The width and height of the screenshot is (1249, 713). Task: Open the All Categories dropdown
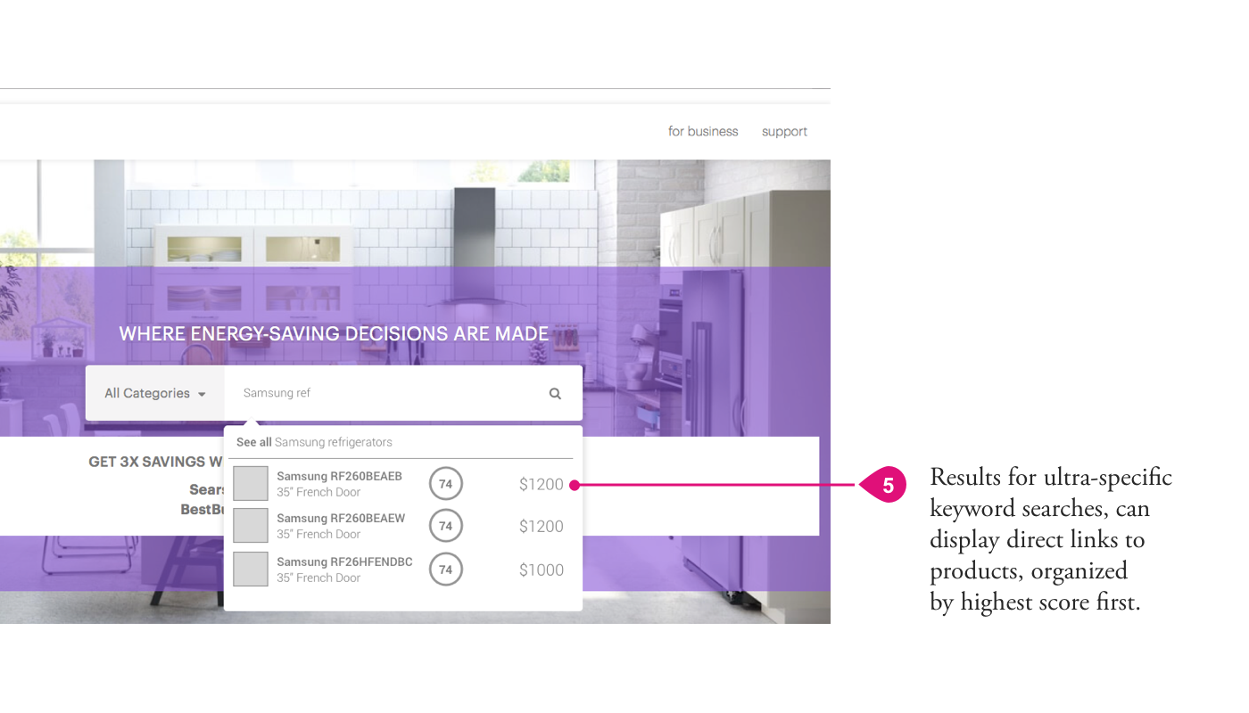click(155, 393)
